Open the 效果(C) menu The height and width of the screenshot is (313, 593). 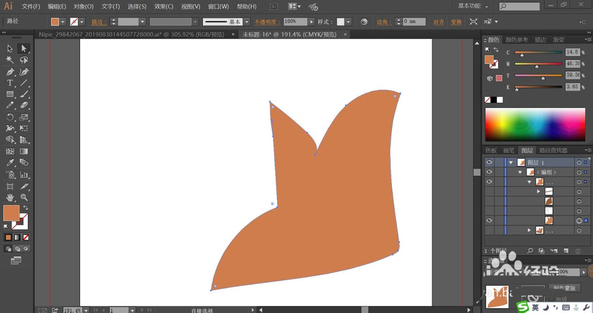(164, 7)
